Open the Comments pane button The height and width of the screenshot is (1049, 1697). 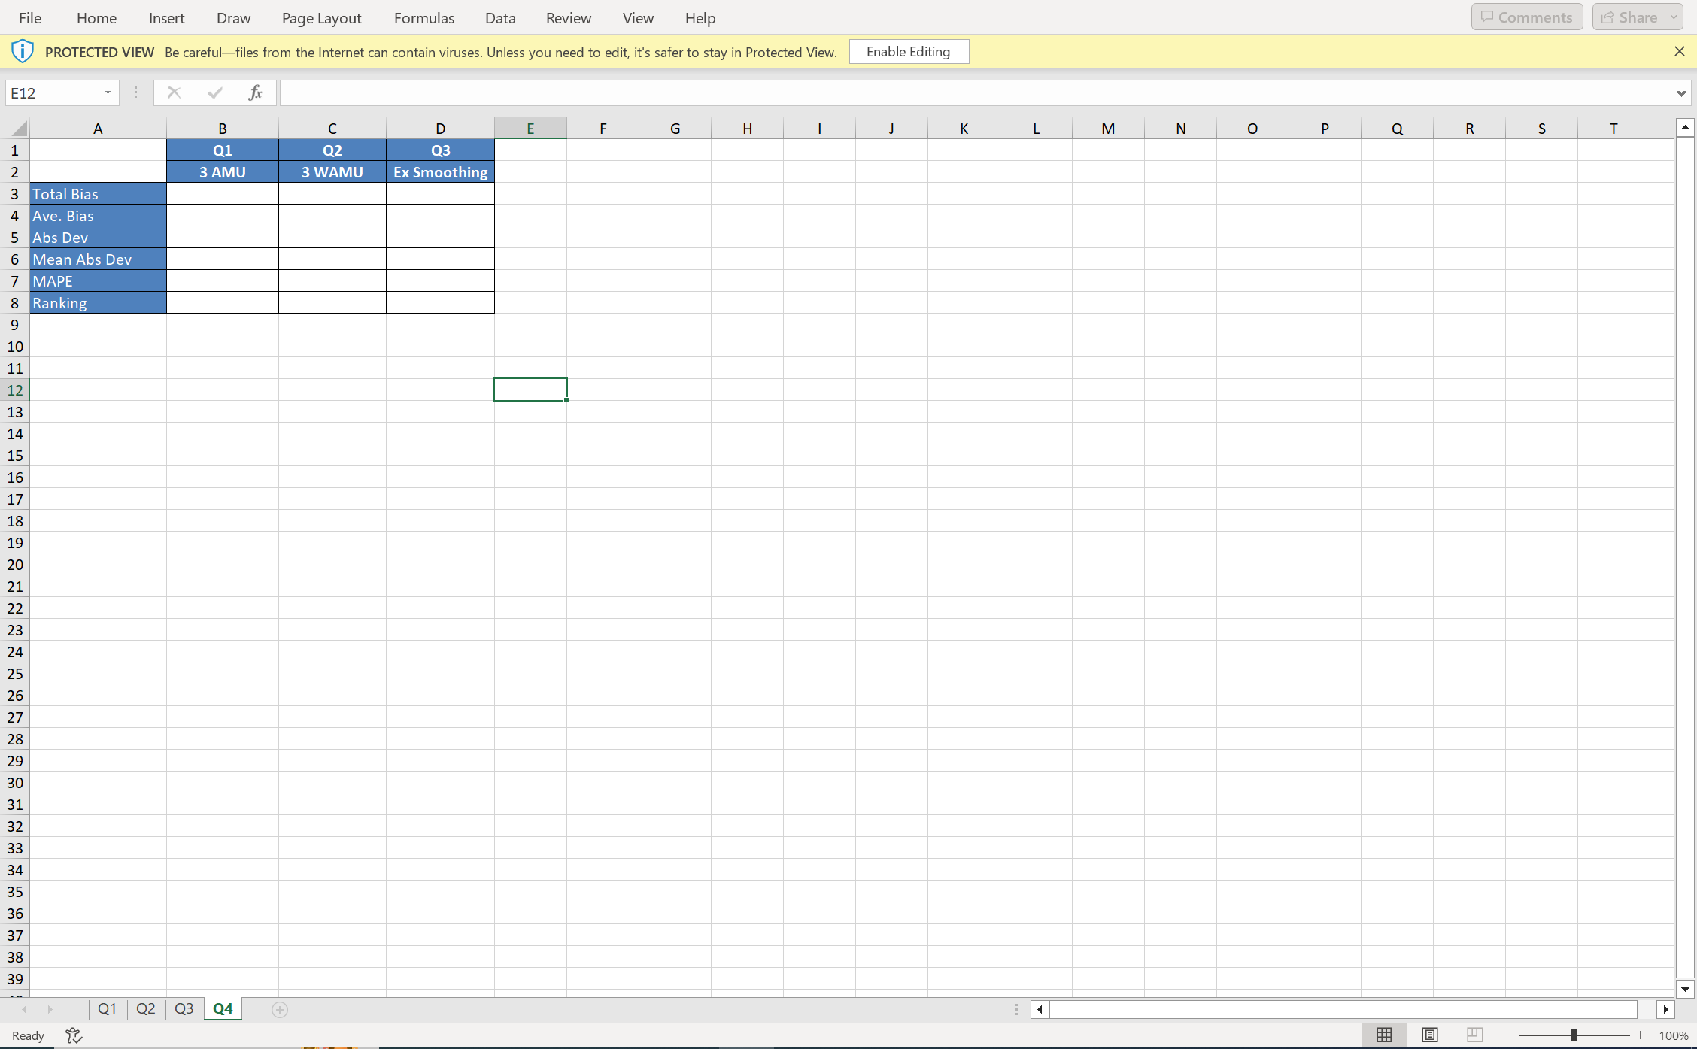[1526, 17]
